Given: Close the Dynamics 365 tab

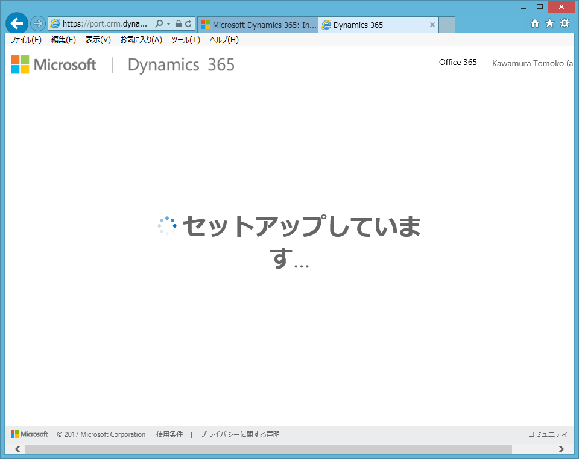Looking at the screenshot, I should coord(432,25).
